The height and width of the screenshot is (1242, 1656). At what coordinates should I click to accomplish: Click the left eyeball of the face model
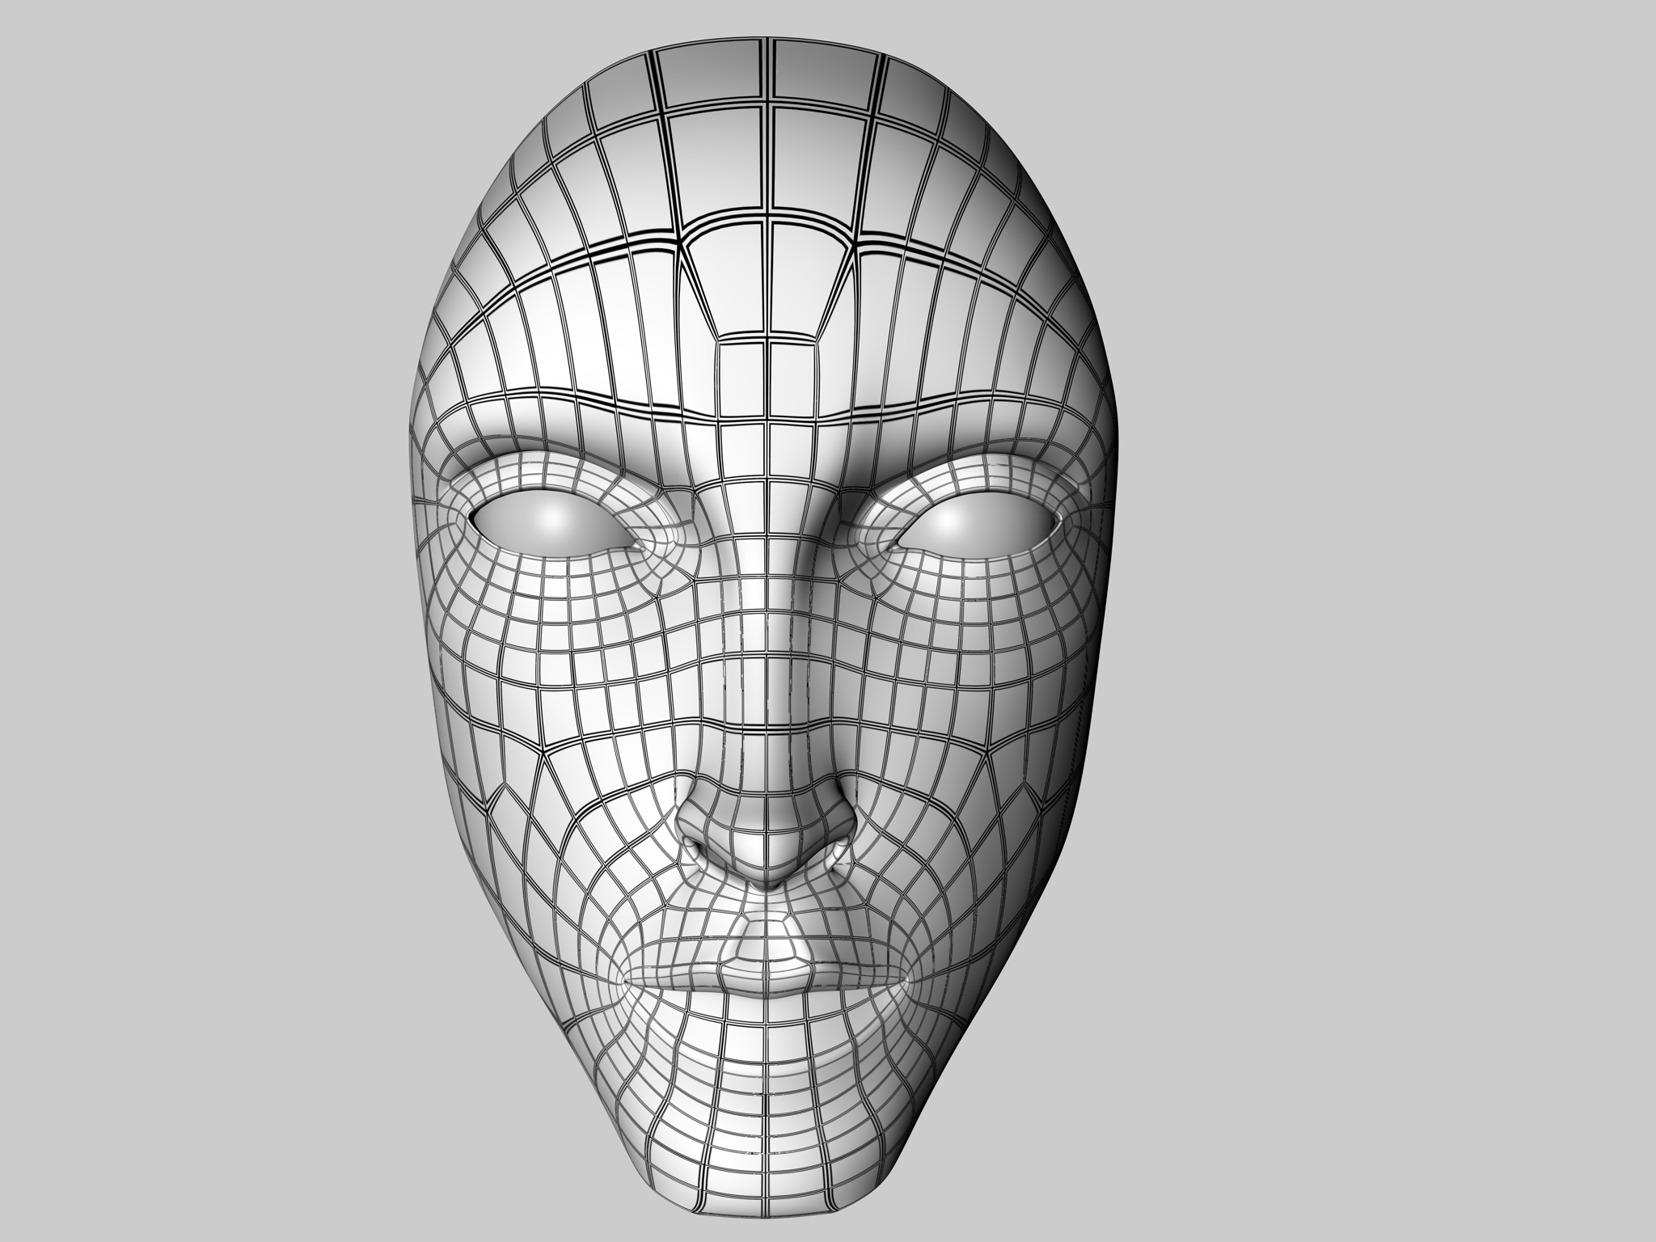click(x=551, y=525)
